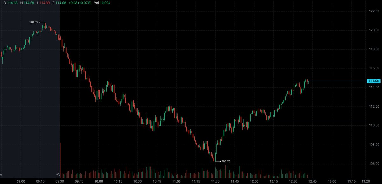Image resolution: width=382 pixels, height=184 pixels.
Task: Click the 10:00 time axis label
Action: [x=99, y=181]
